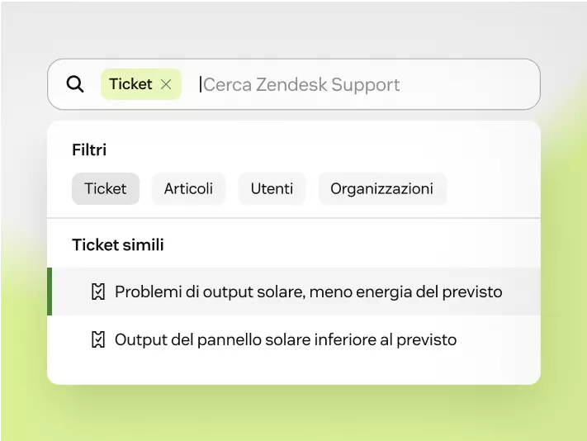Click the magnifying glass search icon
This screenshot has width=587, height=441.
tap(75, 84)
